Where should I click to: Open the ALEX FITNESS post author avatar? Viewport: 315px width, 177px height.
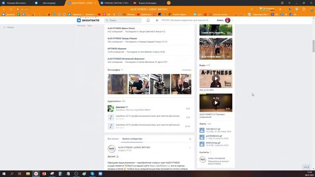click(x=112, y=148)
